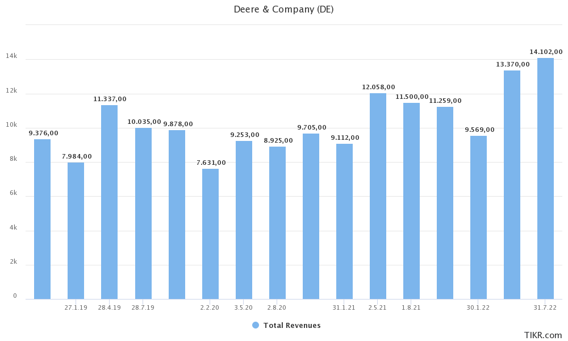This screenshot has height=341, width=568.
Task: Click the 8.925,00 data label
Action: 278,140
